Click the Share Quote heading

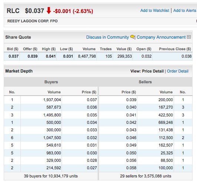(18, 37)
